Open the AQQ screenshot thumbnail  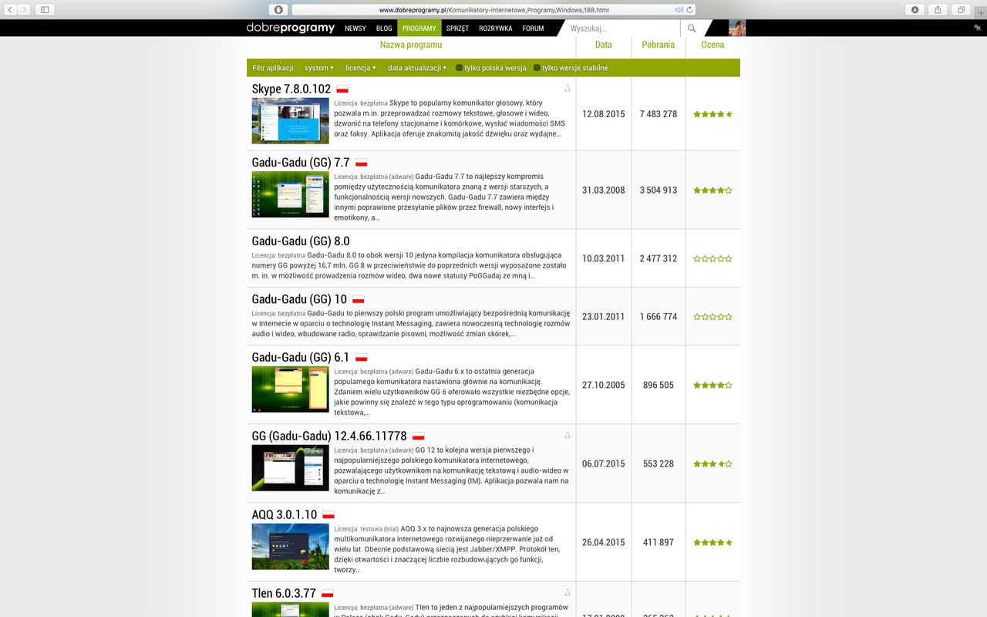click(x=290, y=547)
